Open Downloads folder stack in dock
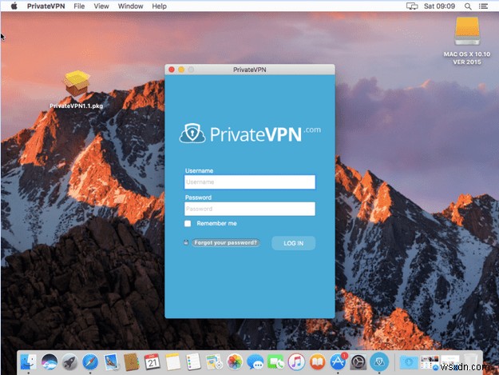Viewport: 499px width, 375px height. click(x=409, y=362)
